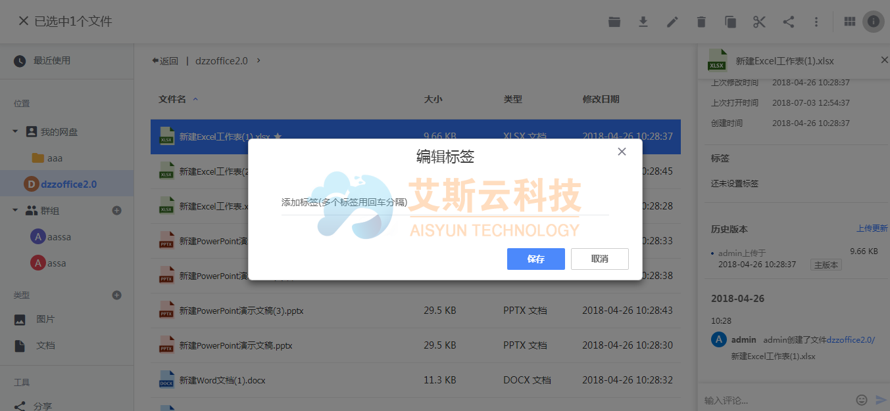Image resolution: width=890 pixels, height=411 pixels.
Task: Click 保存 button in tag dialog
Action: tap(535, 259)
